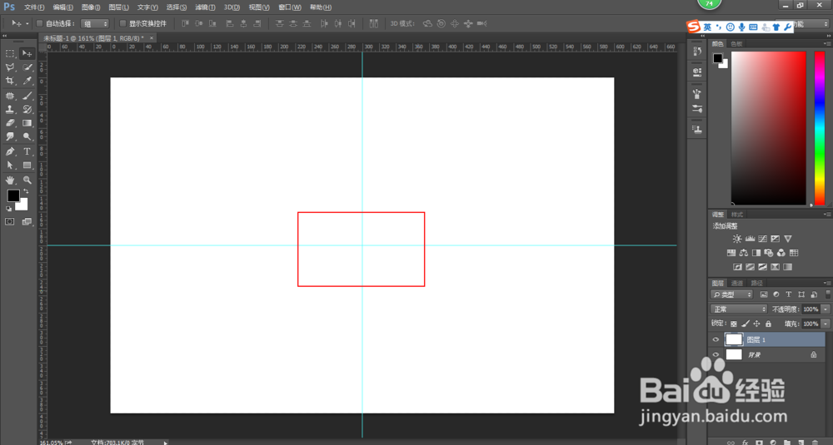Select the Horizontal Type tool

point(27,151)
